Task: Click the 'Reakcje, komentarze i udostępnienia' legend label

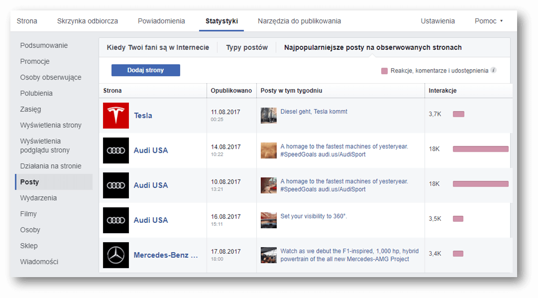Action: tap(439, 71)
